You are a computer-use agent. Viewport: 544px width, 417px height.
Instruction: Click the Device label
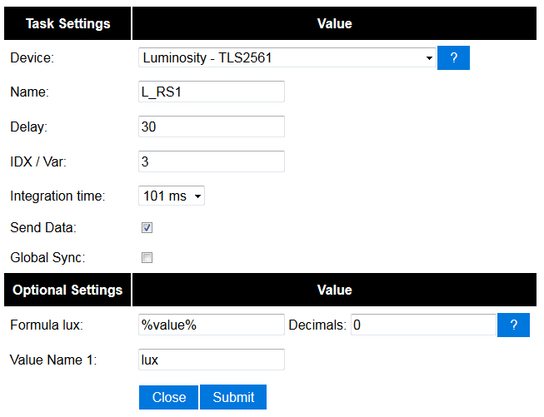click(x=32, y=57)
